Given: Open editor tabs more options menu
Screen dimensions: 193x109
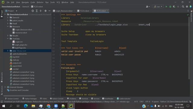Looking at the screenshot, I should click(188, 11).
